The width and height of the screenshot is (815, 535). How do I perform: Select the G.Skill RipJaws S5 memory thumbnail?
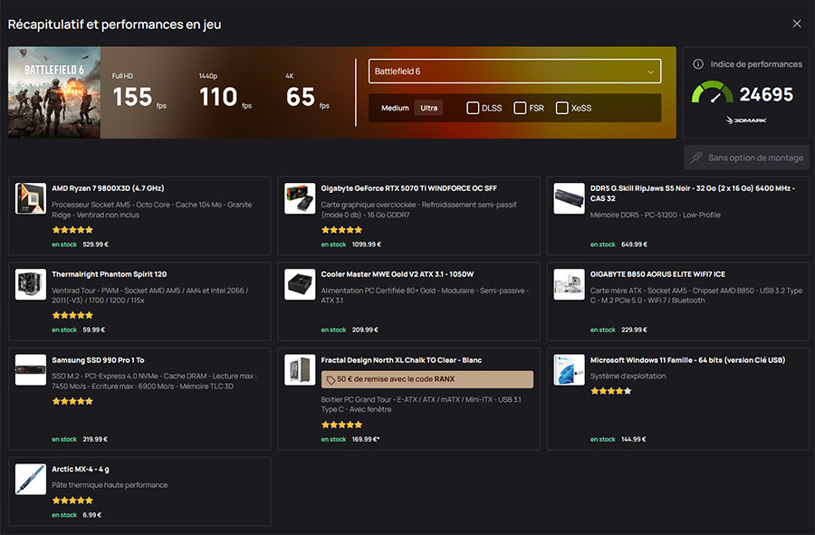click(x=569, y=196)
